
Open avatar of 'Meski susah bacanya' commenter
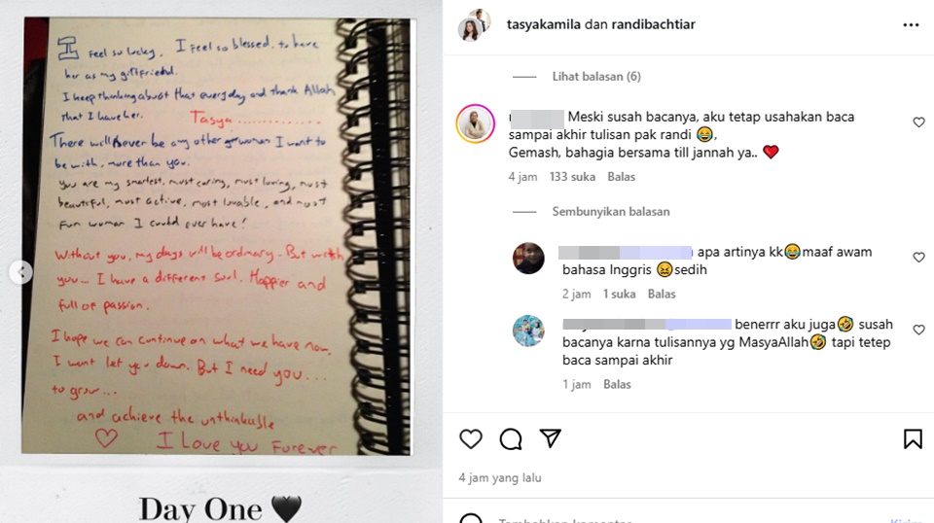tap(476, 123)
